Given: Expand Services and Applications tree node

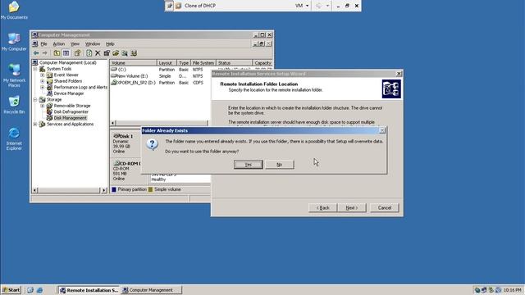Looking at the screenshot, I should click(x=35, y=124).
